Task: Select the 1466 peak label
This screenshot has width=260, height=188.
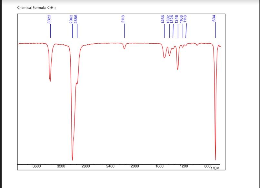Action: coord(163,19)
